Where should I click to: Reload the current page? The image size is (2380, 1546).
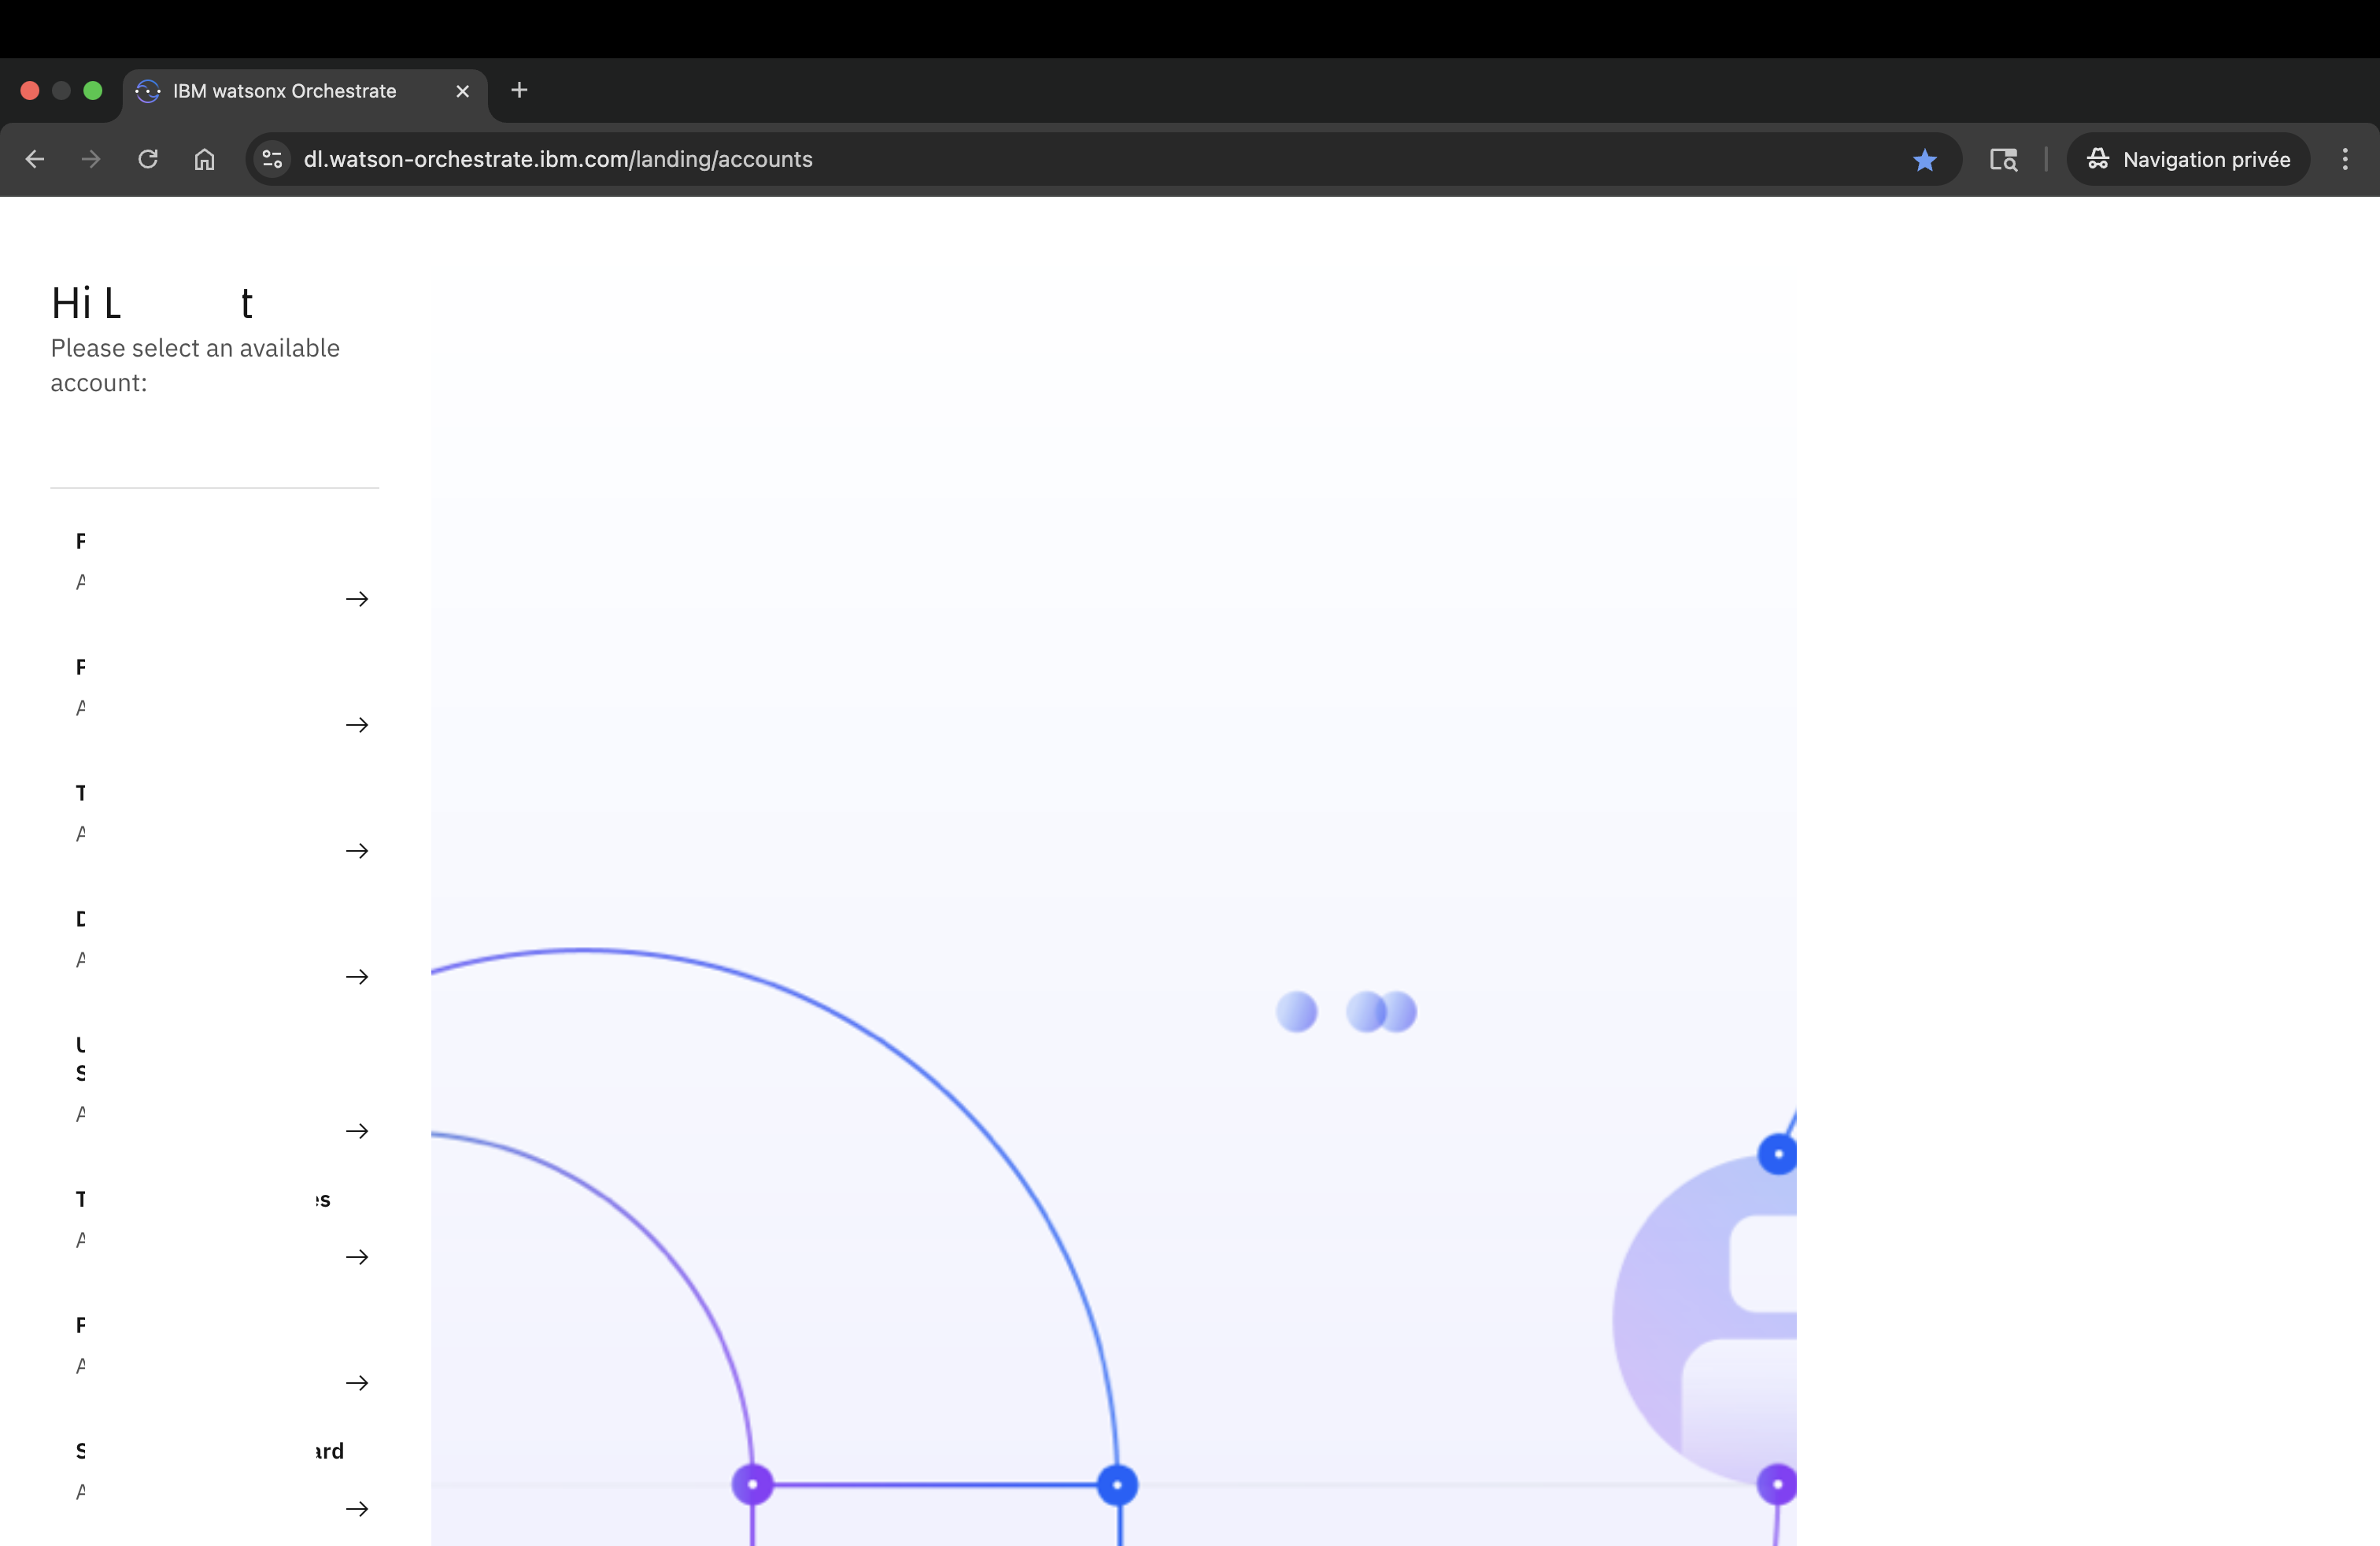148,159
